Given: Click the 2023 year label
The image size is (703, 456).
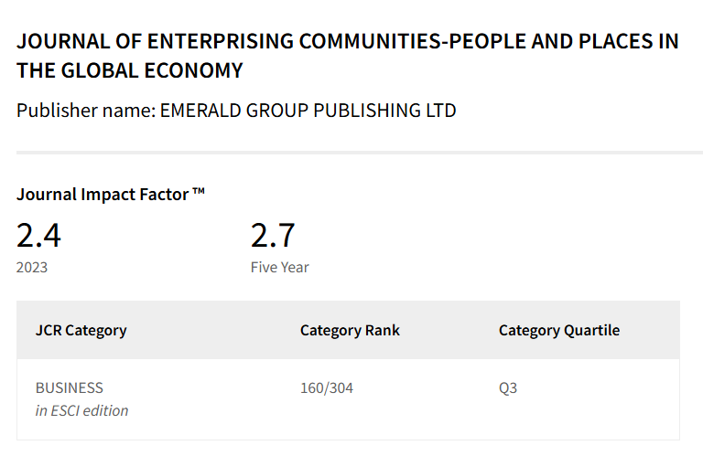Looking at the screenshot, I should tap(32, 268).
